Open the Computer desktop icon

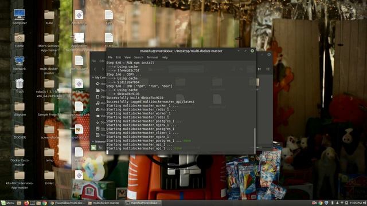19,17
